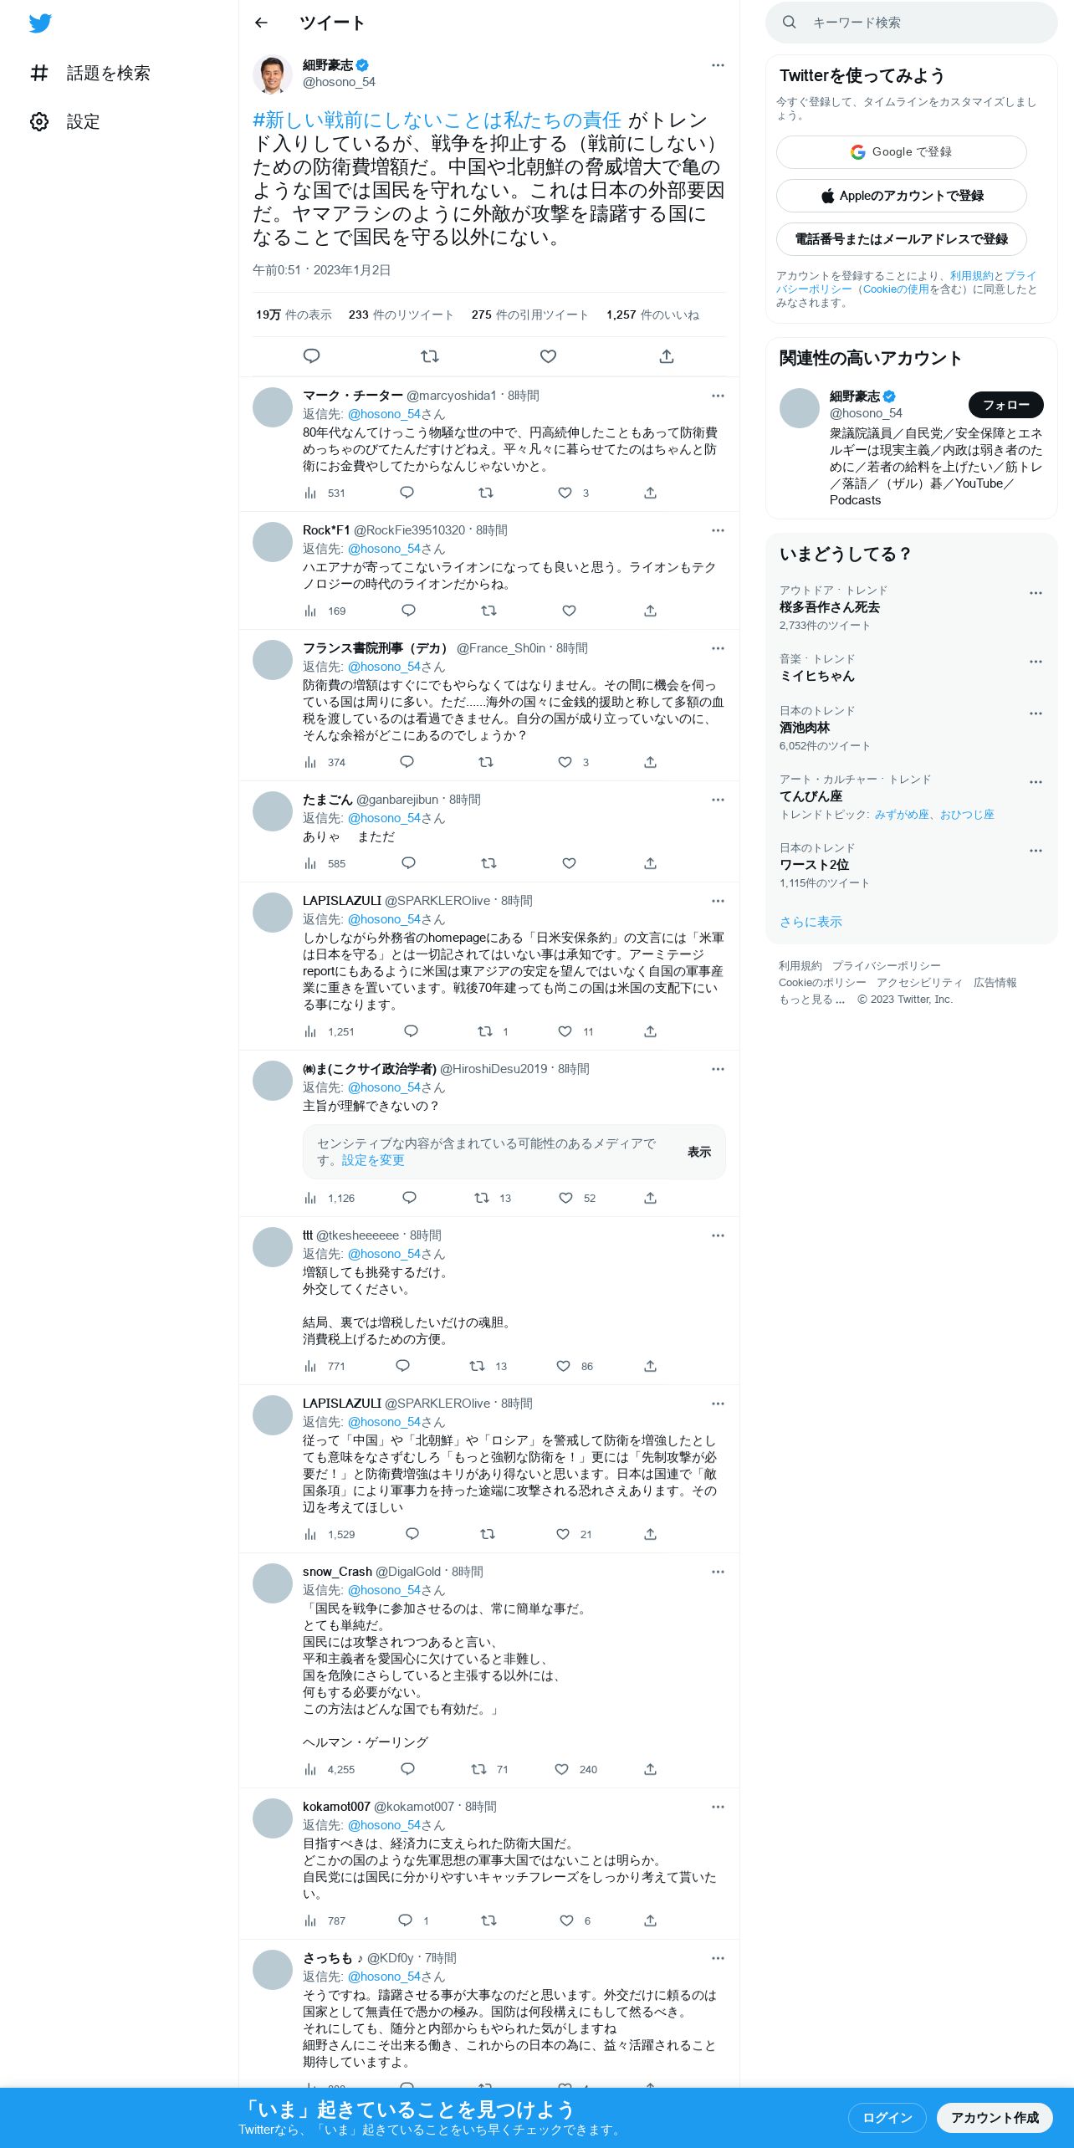
Task: Expand trends with さらに表示
Action: (811, 922)
